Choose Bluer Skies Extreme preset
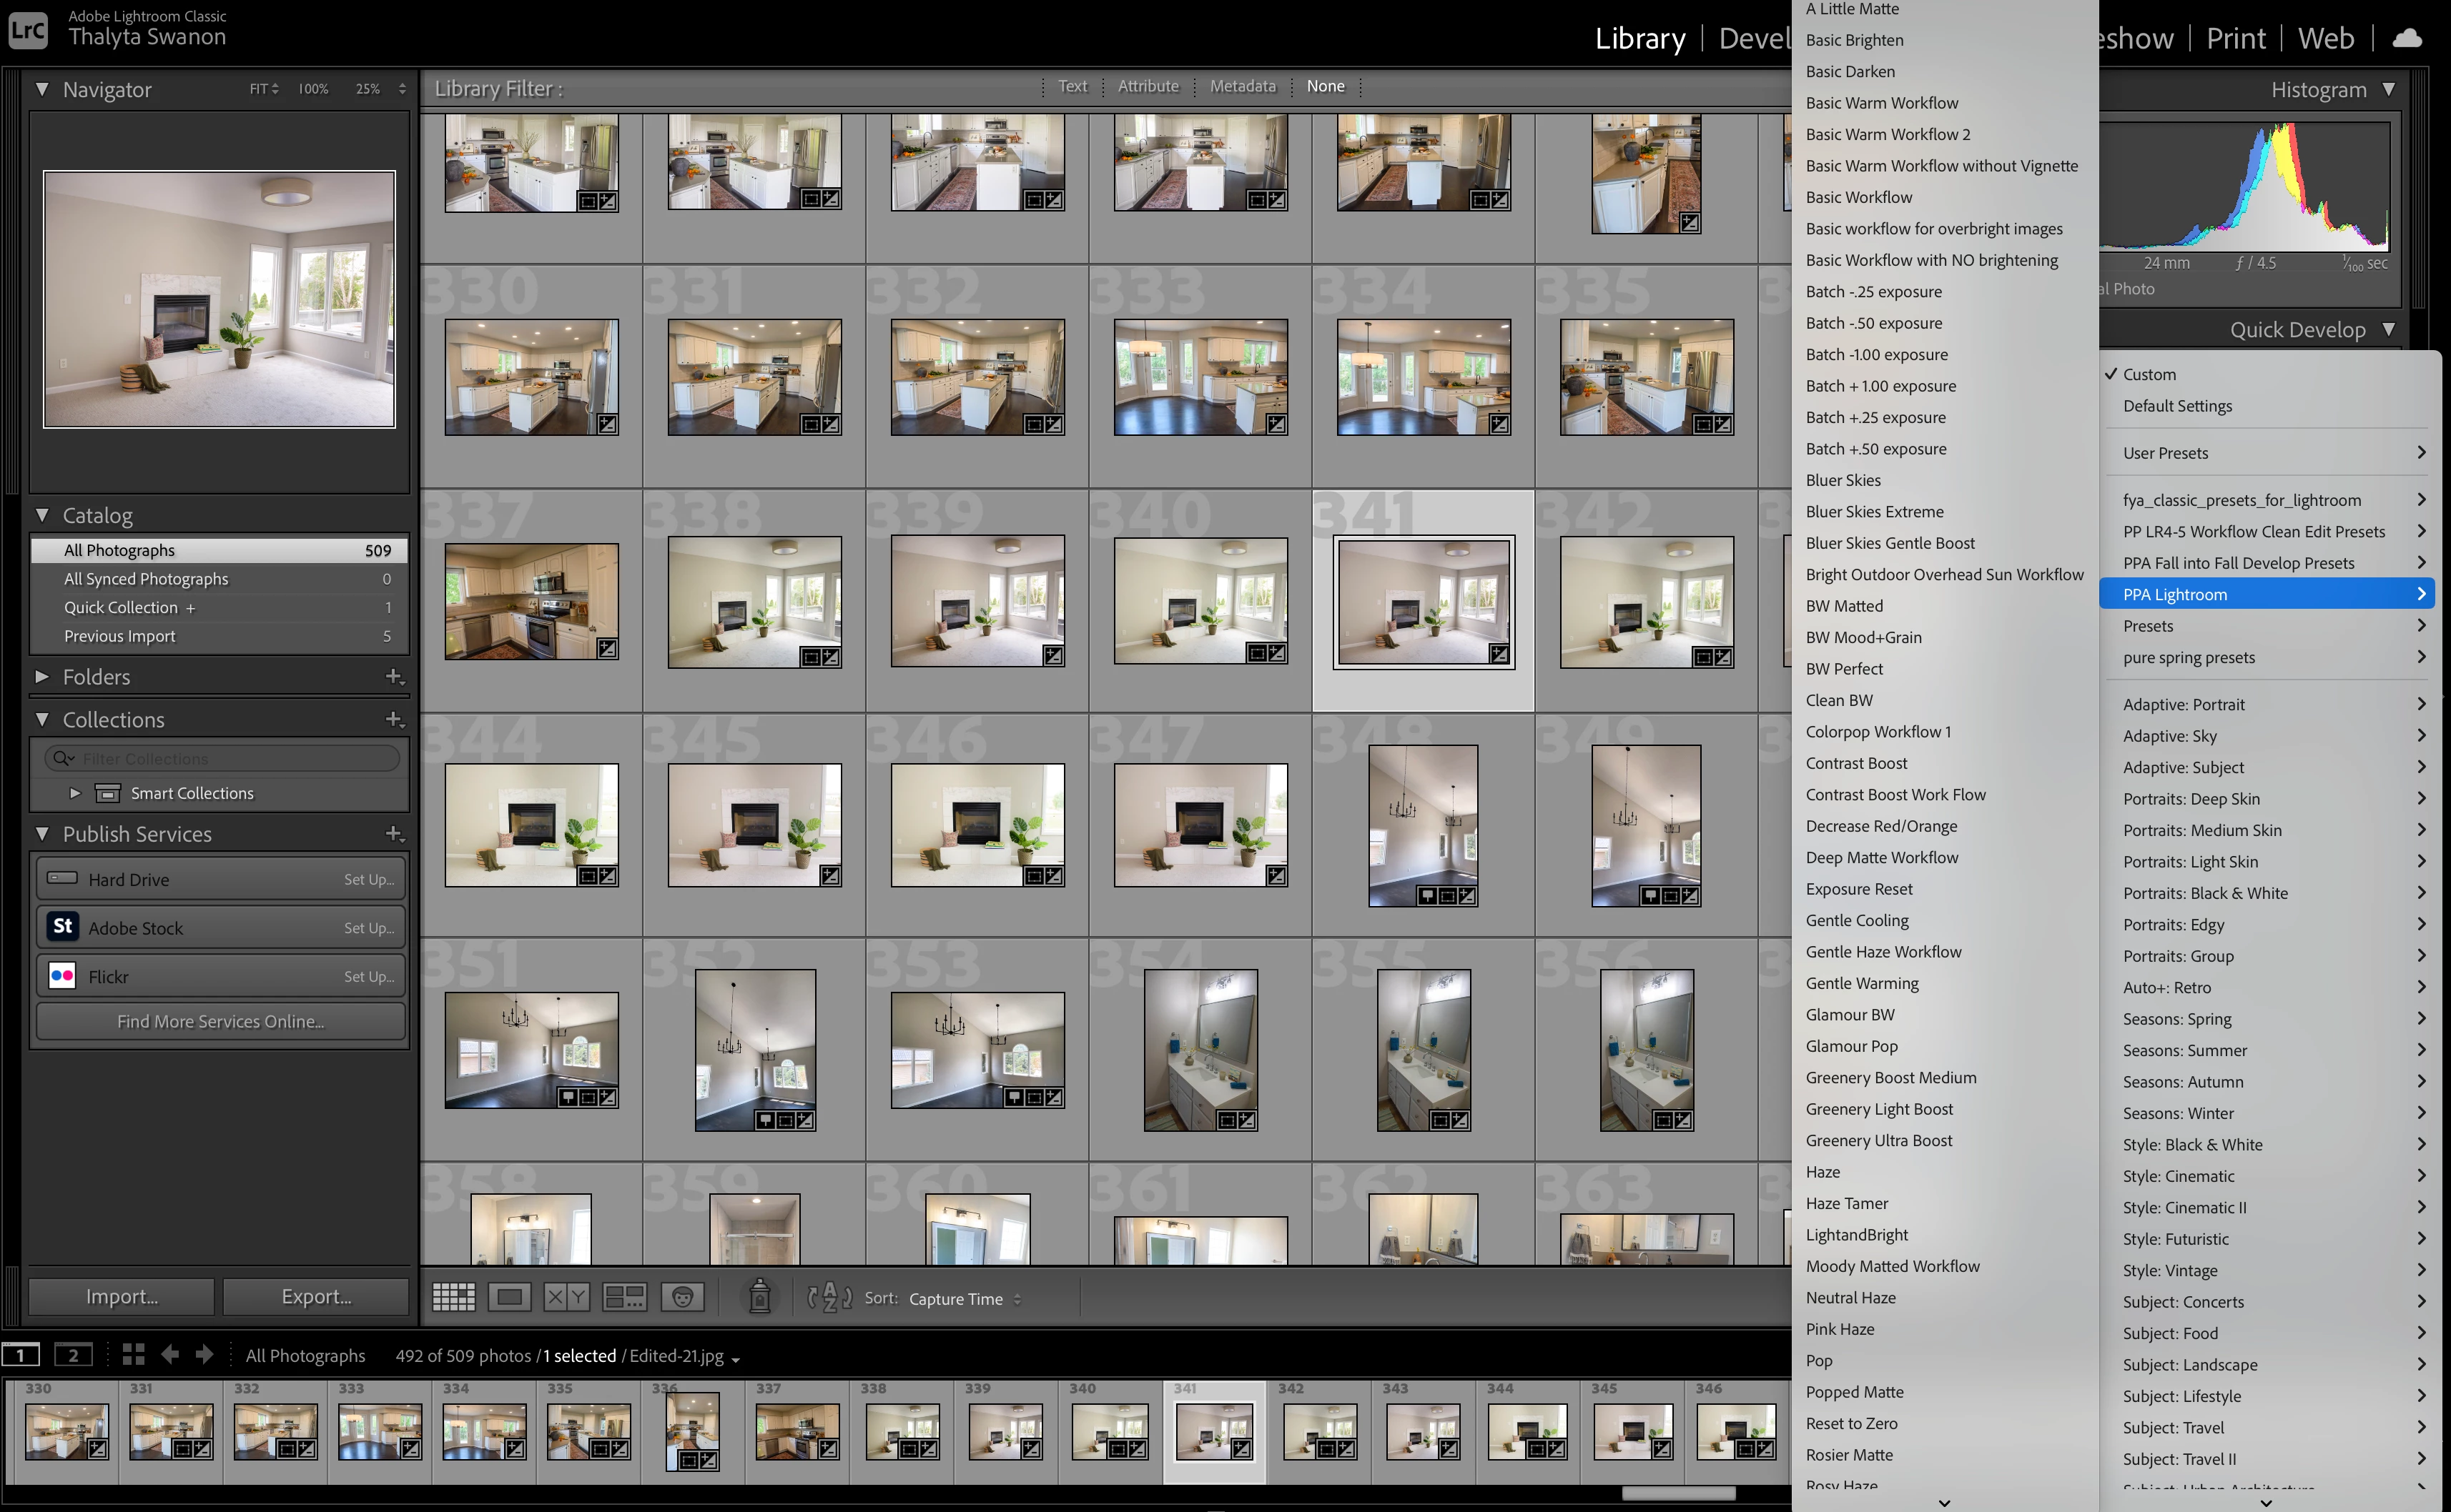2451x1512 pixels. tap(1874, 512)
